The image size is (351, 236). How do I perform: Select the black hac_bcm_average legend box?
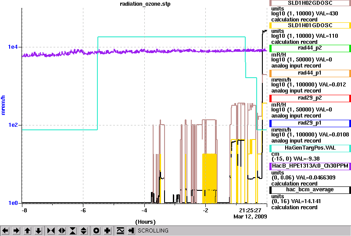(x=310, y=190)
